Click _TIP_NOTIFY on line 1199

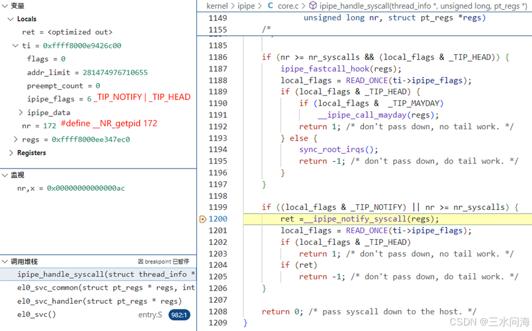(376, 207)
